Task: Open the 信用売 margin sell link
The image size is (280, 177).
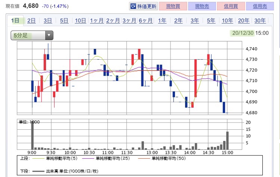Action: pyautogui.click(x=260, y=6)
